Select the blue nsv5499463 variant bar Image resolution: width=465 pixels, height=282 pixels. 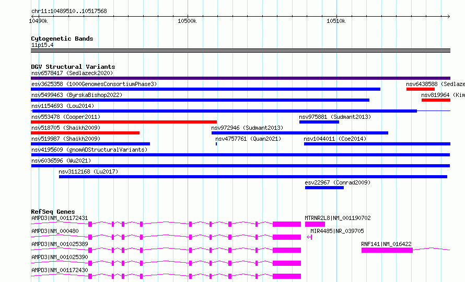click(x=200, y=100)
